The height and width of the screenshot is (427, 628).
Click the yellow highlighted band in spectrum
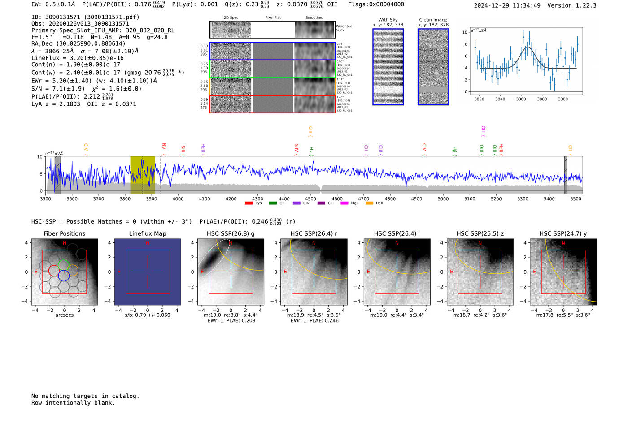143,175
